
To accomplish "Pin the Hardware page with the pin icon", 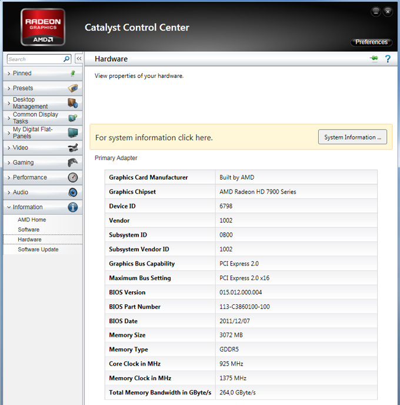I will click(x=374, y=58).
